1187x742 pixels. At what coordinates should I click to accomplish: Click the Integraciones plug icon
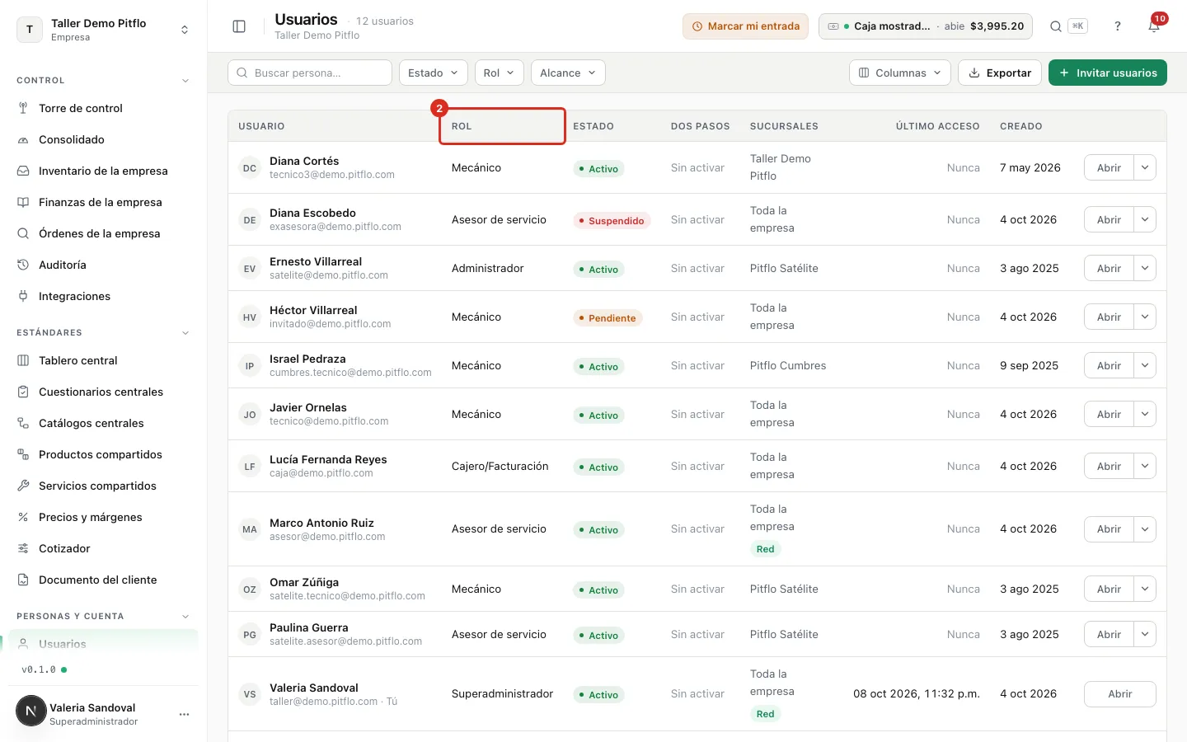point(23,296)
